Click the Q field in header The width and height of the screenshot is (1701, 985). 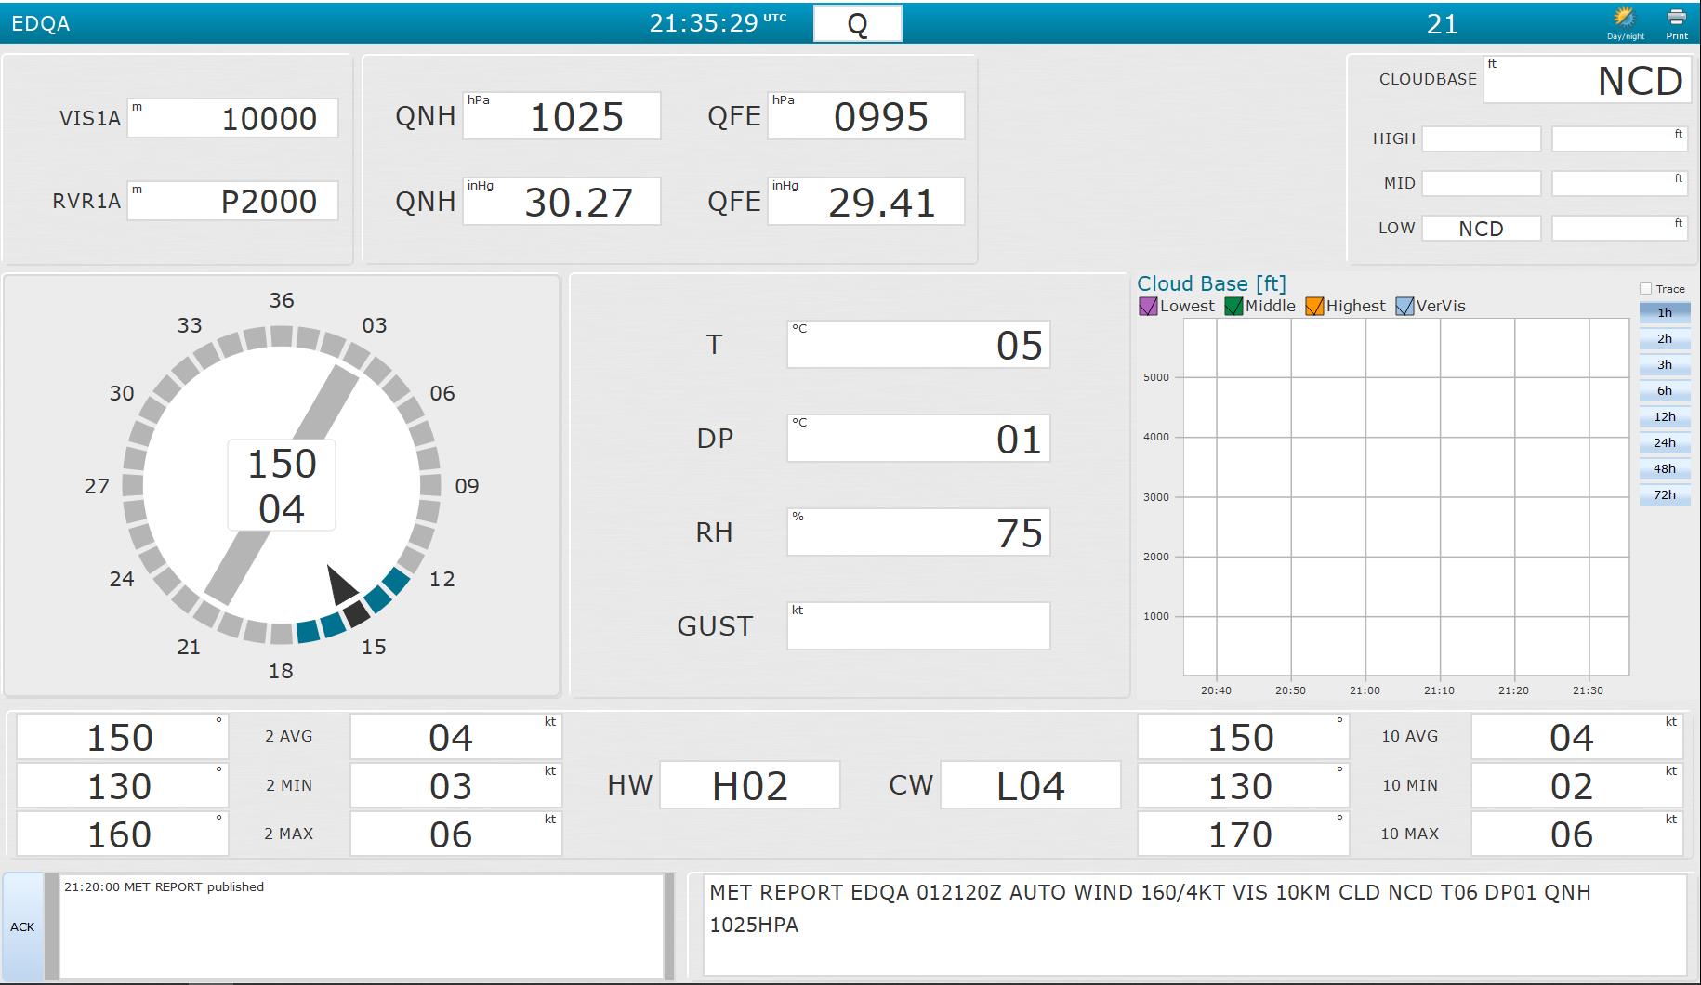point(857,24)
